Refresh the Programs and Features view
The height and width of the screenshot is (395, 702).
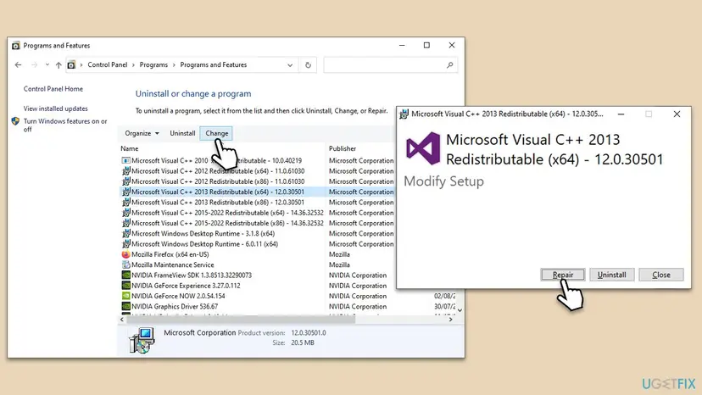tap(308, 65)
